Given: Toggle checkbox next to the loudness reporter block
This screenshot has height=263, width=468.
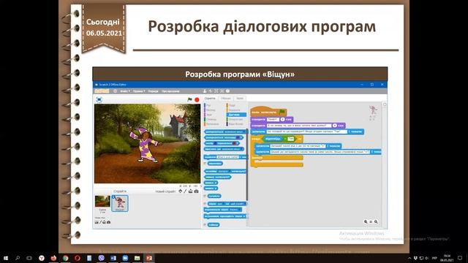Looking at the screenshot, I should pos(205,197).
